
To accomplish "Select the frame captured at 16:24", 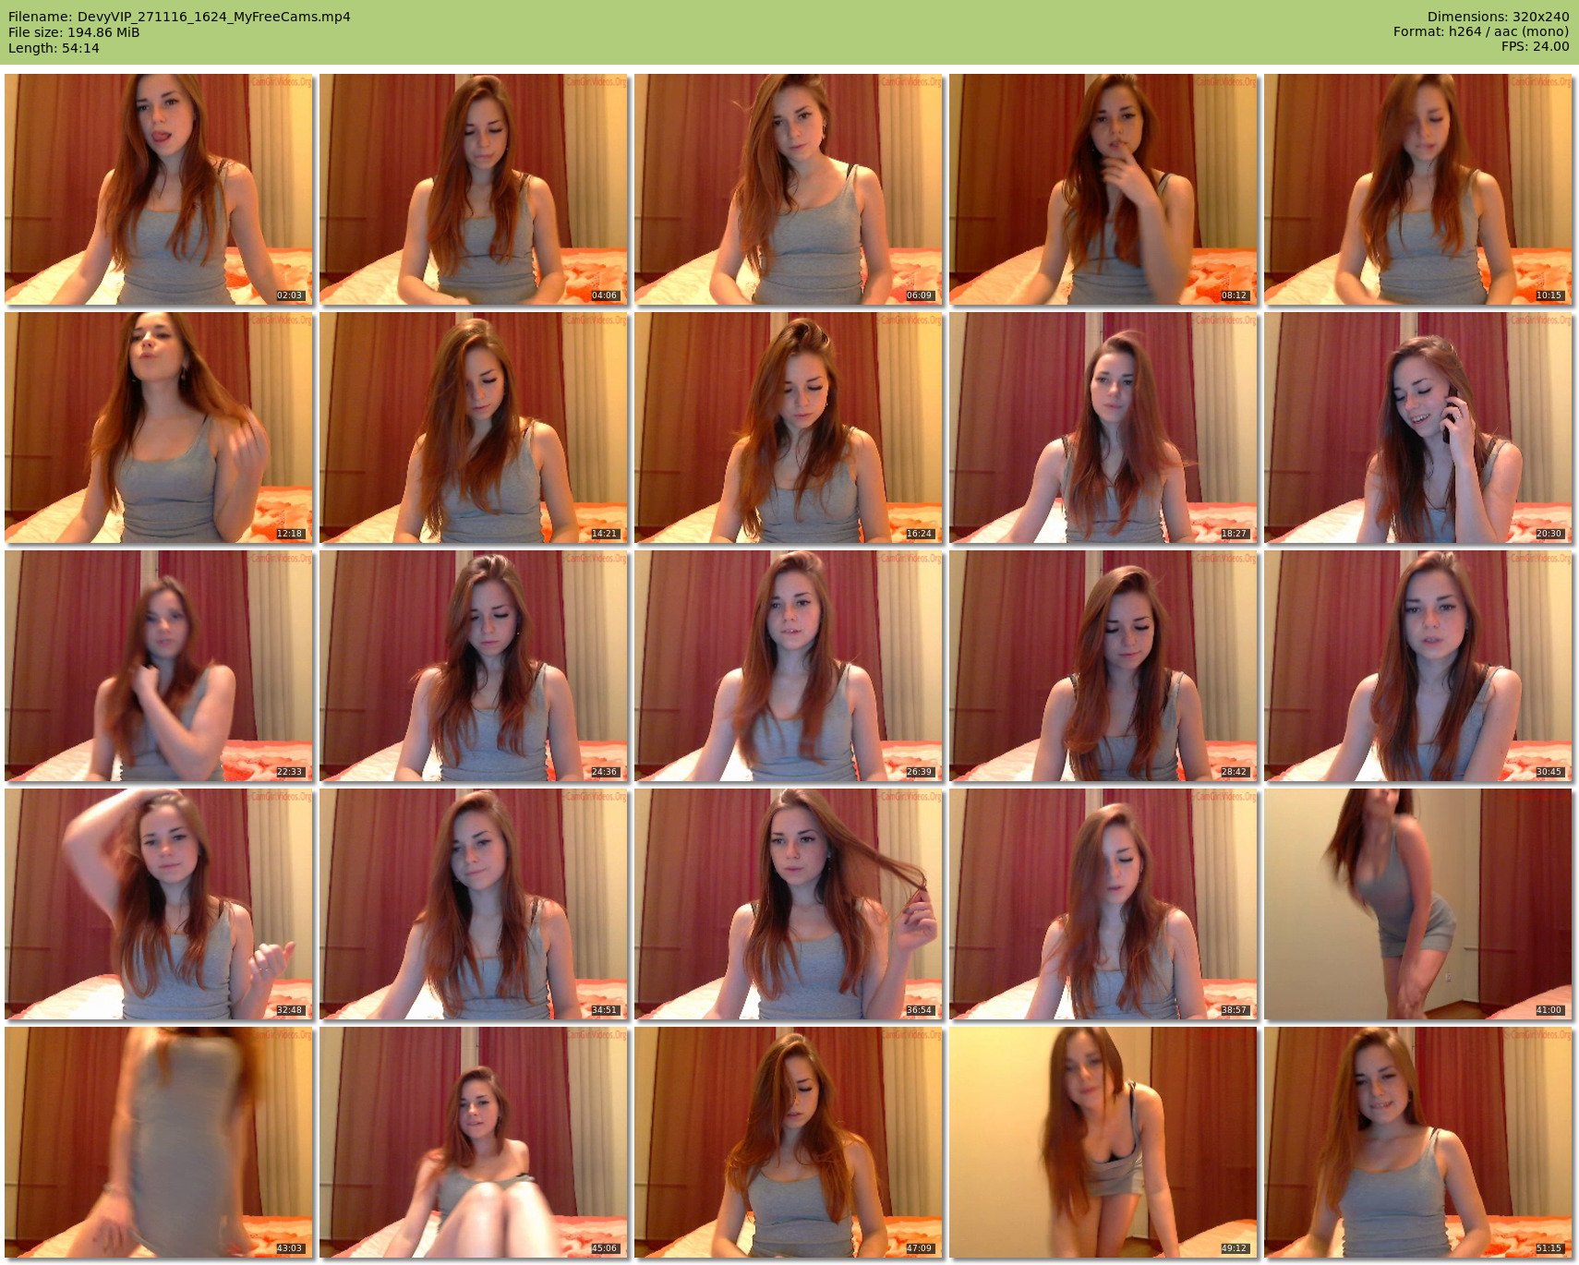I will (x=789, y=428).
